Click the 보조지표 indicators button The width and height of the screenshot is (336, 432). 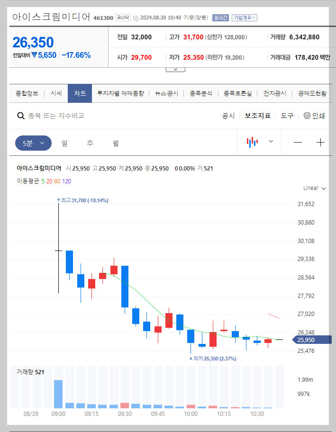pos(257,115)
